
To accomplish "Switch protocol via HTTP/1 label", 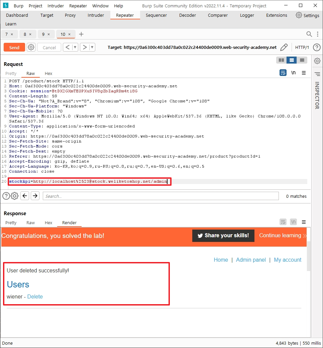I will point(302,47).
